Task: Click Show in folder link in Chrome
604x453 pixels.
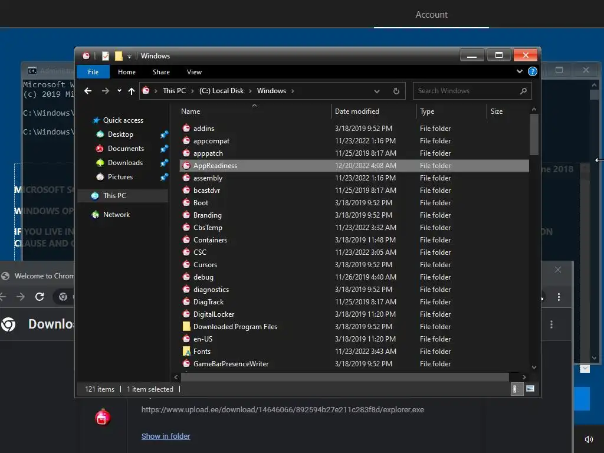Action: pos(166,436)
